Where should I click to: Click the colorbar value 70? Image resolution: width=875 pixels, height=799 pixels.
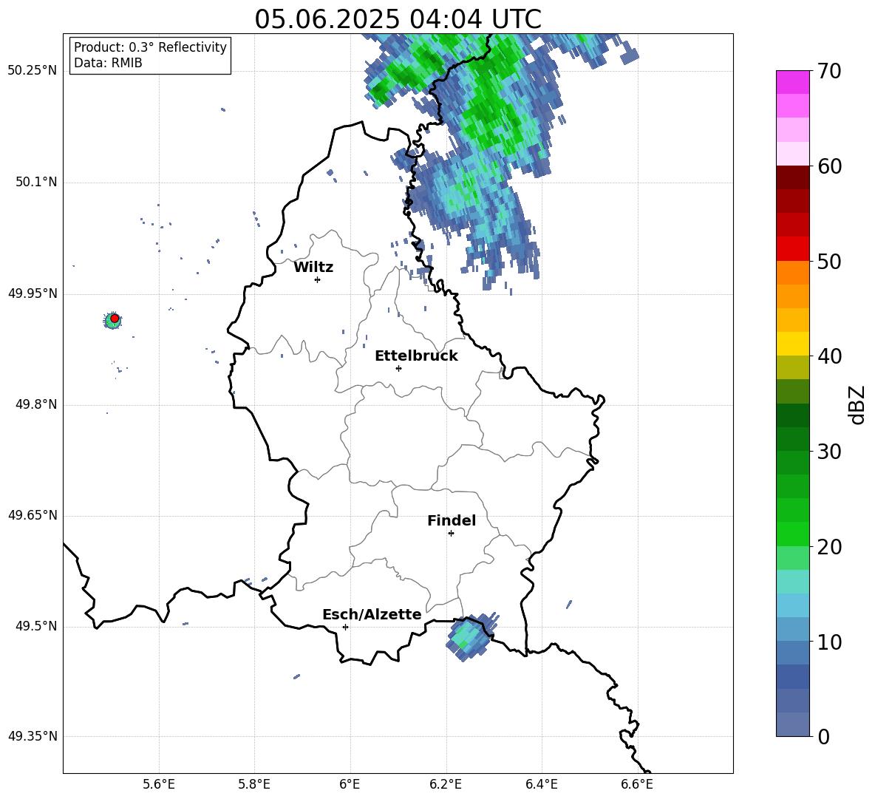click(x=829, y=71)
